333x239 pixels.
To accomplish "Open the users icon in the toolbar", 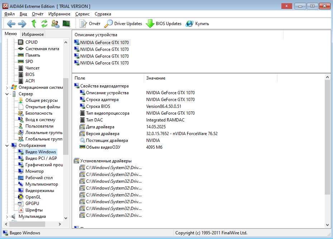I will point(55,24).
